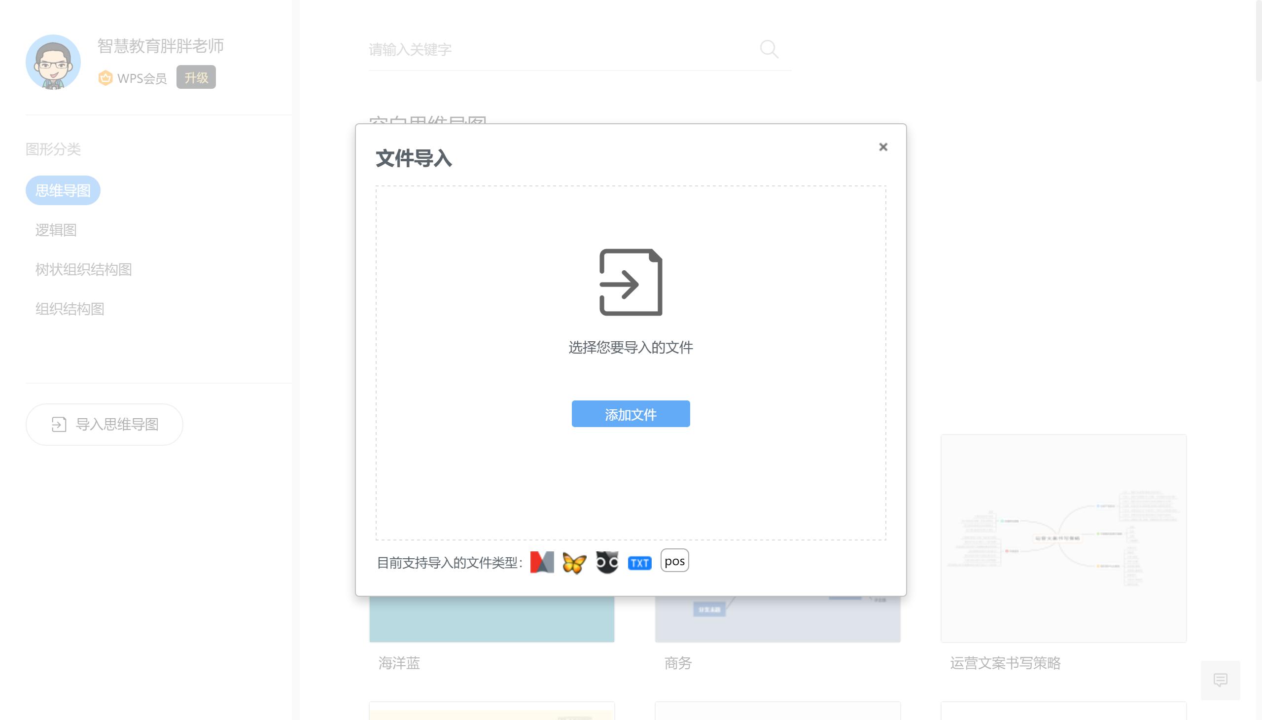1262x720 pixels.
Task: Select the pos file type icon
Action: pyautogui.click(x=674, y=560)
